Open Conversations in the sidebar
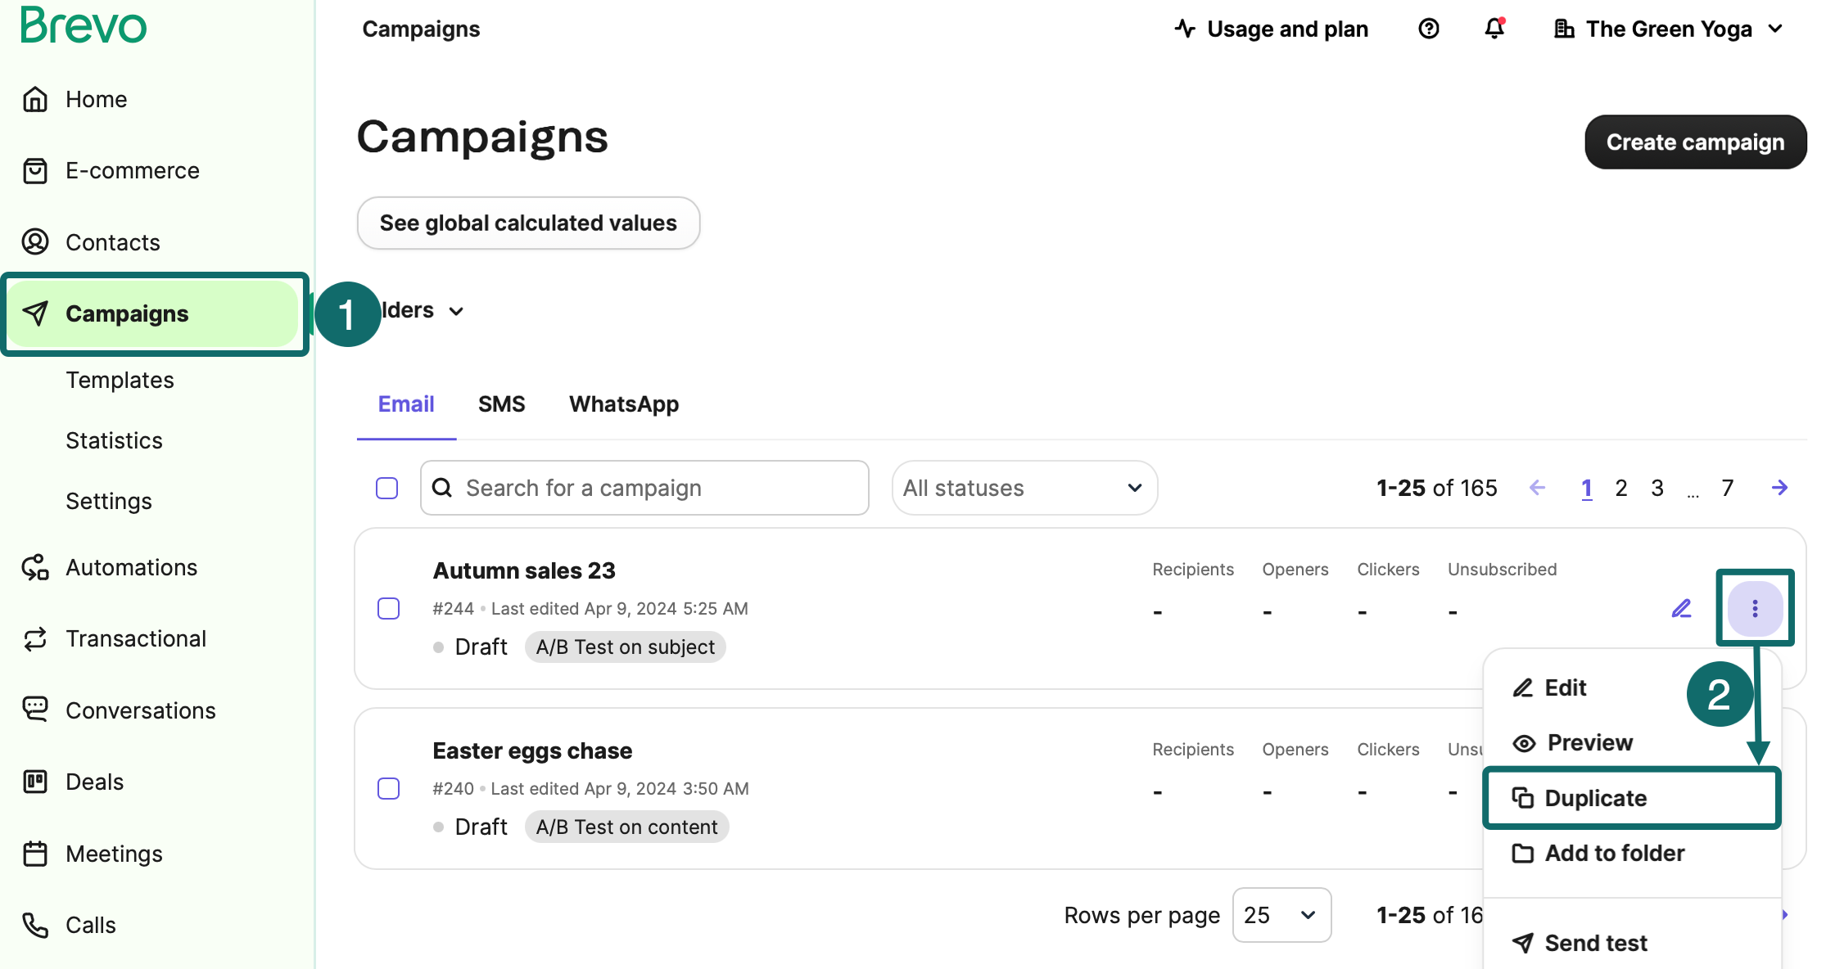 (x=140, y=710)
